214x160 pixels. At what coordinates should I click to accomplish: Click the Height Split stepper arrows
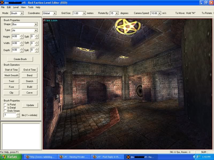point(37,37)
